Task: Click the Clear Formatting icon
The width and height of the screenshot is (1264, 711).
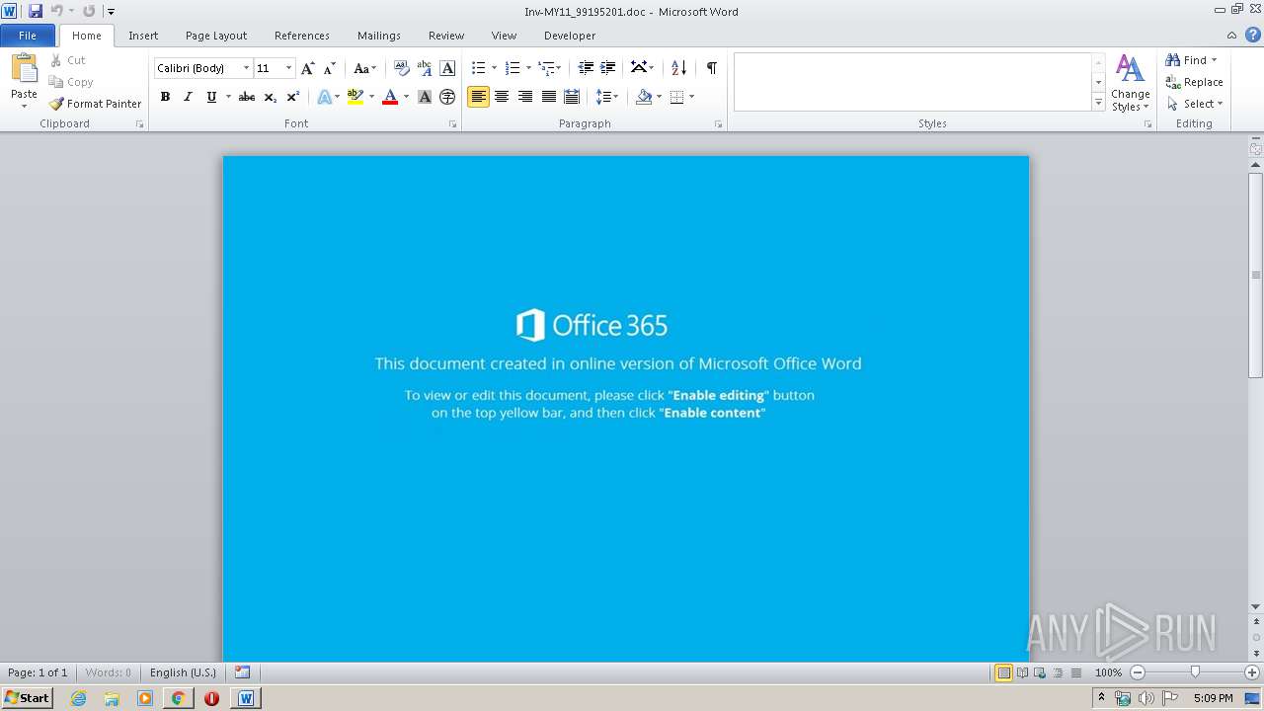Action: pos(401,68)
